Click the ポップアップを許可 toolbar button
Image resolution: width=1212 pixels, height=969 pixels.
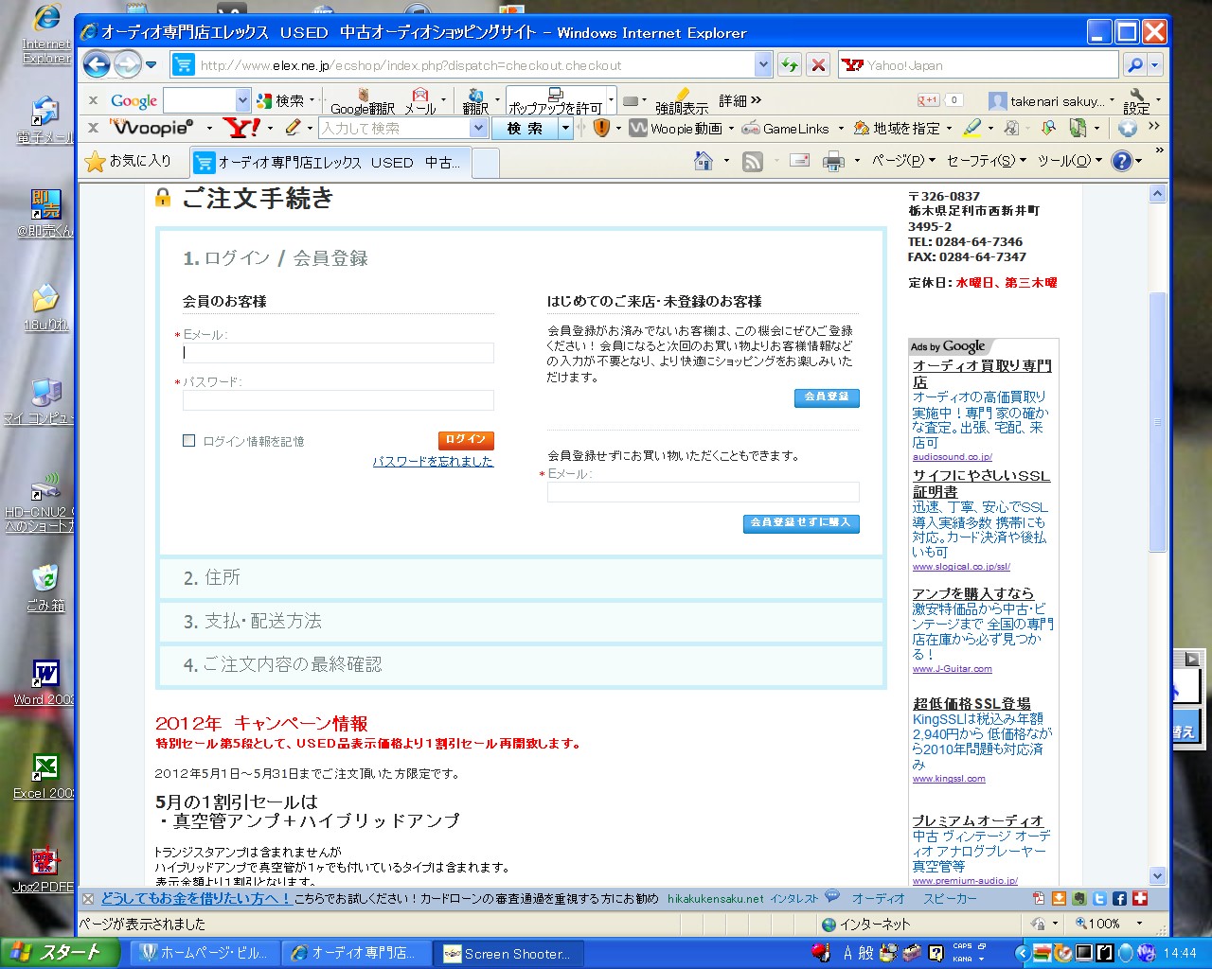click(557, 101)
